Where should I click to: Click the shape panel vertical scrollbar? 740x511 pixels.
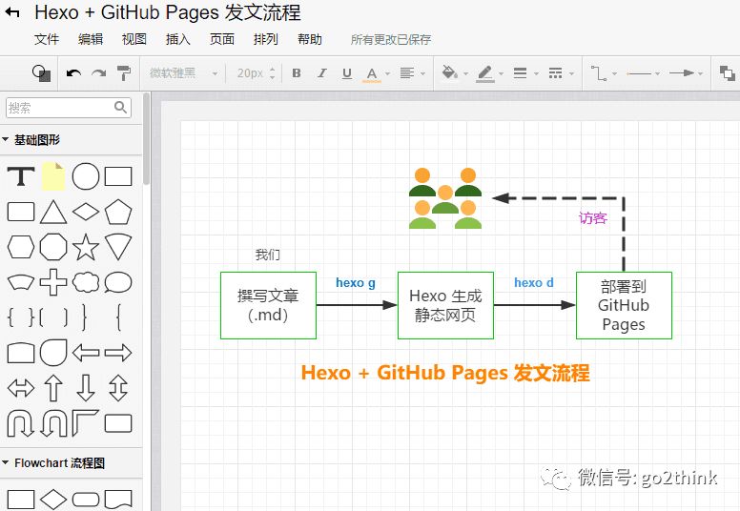(146, 138)
